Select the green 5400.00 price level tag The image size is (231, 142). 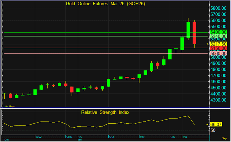pyautogui.click(x=219, y=32)
